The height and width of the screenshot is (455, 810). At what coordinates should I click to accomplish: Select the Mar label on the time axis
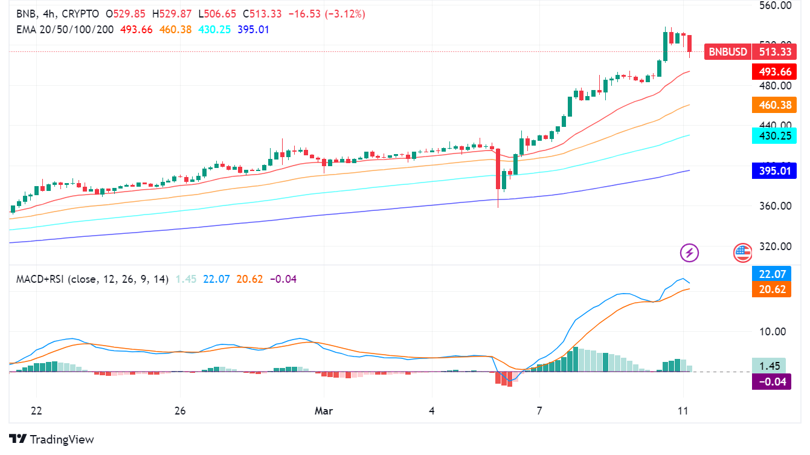(x=324, y=411)
